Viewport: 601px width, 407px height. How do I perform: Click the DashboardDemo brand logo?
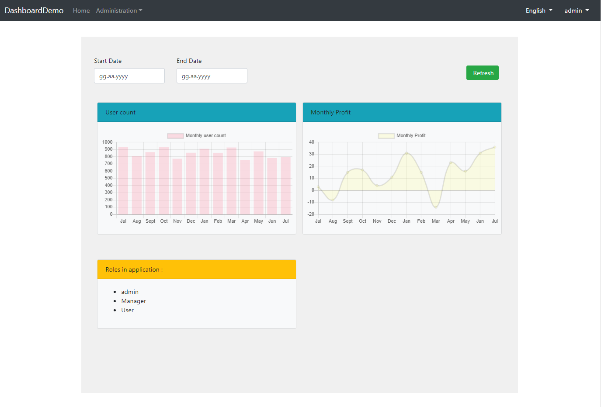(34, 10)
